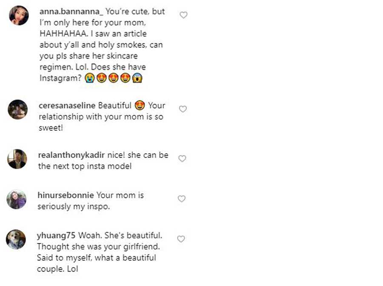Like anna.bannanna_'s comment with the heart
This screenshot has height=286, width=383.
click(183, 15)
